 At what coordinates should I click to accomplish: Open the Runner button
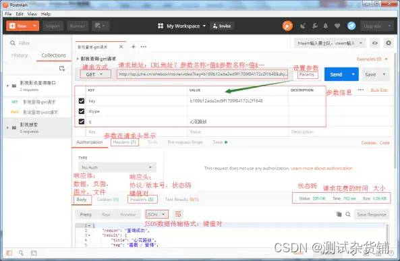pos(78,26)
